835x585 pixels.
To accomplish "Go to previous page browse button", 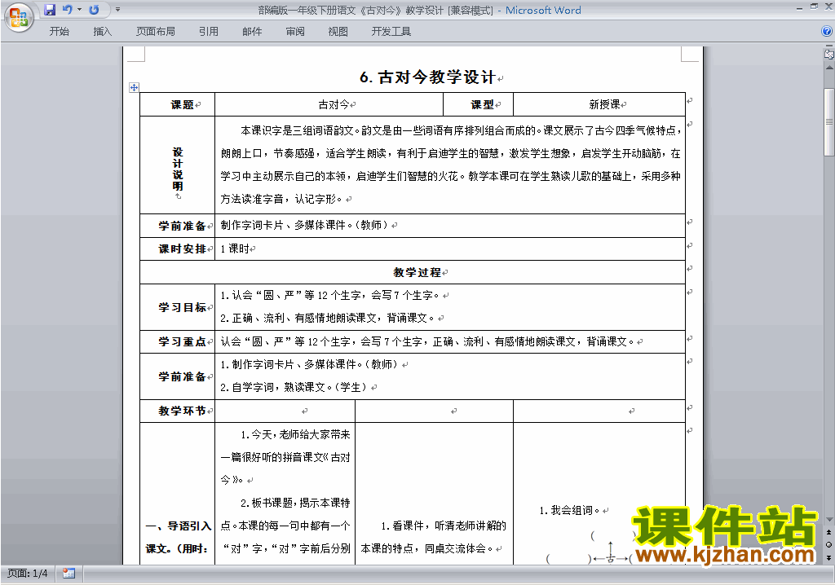I will click(x=828, y=532).
